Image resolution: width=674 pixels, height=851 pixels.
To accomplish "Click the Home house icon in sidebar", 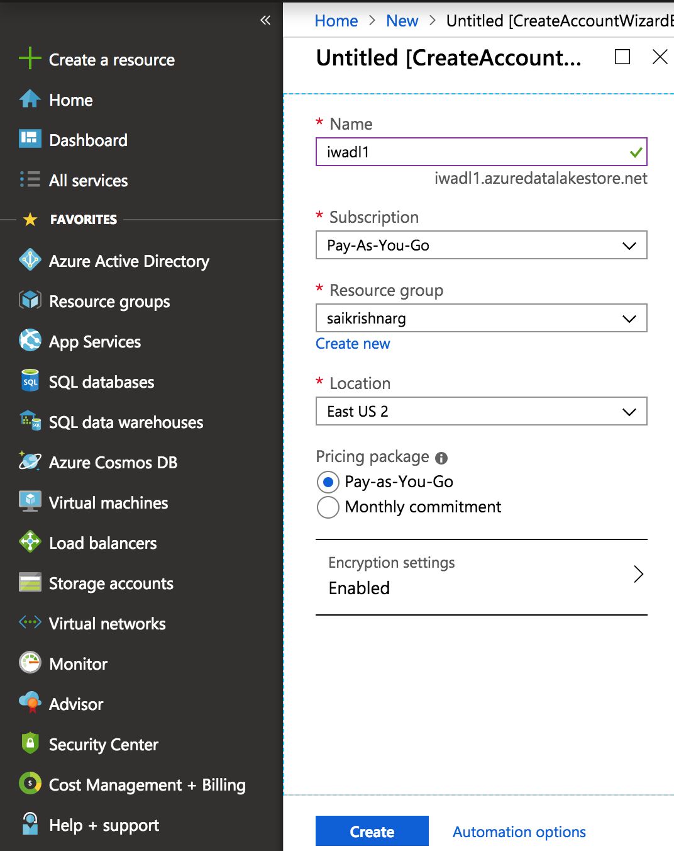I will point(30,99).
